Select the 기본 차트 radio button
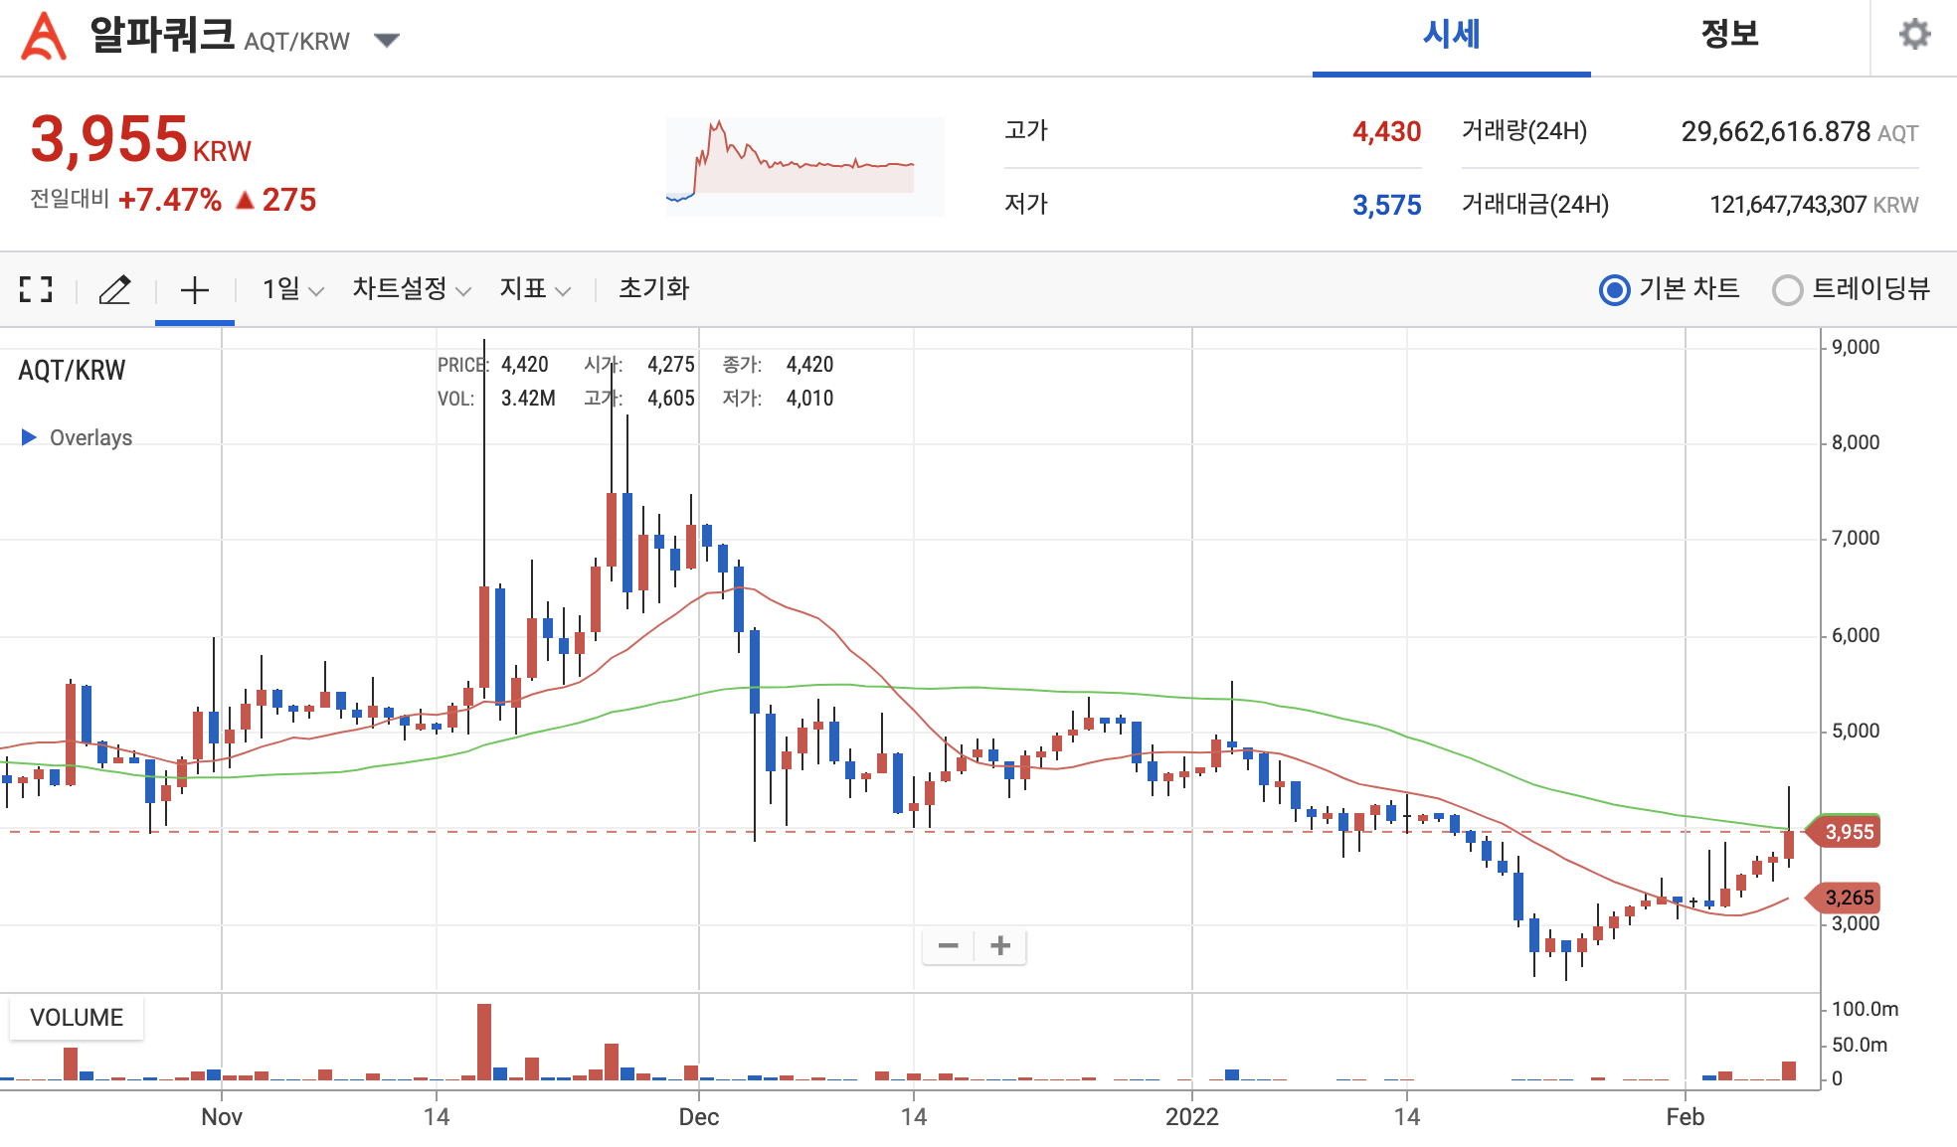This screenshot has width=1957, height=1147. 1614,289
